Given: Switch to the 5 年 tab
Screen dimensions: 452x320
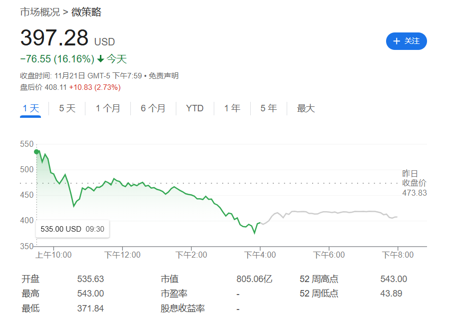Looking at the screenshot, I should click(269, 108).
